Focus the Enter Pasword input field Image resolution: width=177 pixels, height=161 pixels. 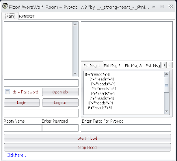click(60, 128)
